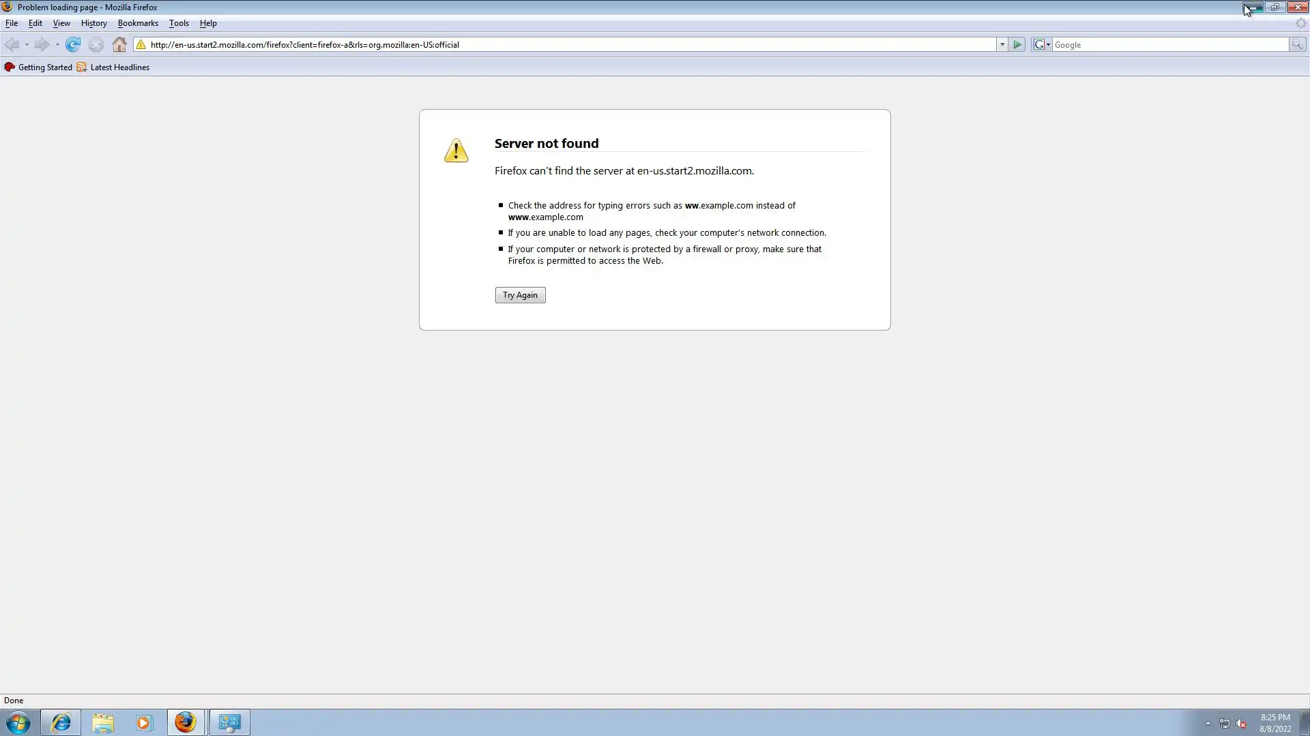Open the History menu

click(93, 23)
